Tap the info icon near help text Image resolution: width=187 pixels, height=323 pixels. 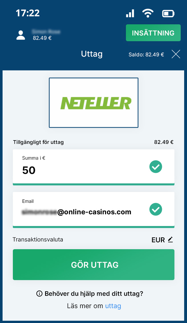[39, 293]
